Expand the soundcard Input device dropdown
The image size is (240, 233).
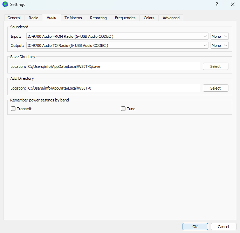117,36
